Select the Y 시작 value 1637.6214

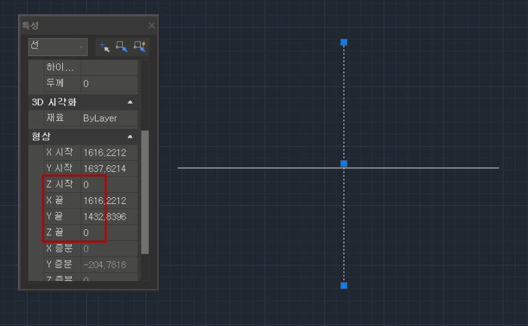coord(109,168)
